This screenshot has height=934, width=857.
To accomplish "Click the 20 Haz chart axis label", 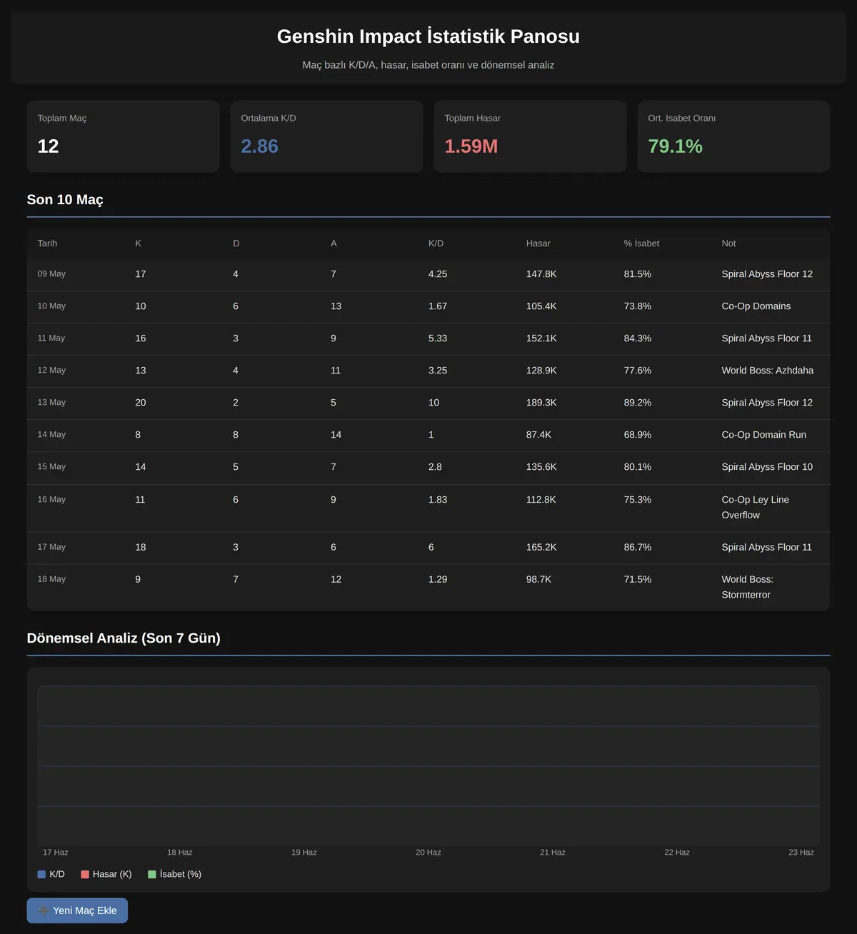I will 428,853.
